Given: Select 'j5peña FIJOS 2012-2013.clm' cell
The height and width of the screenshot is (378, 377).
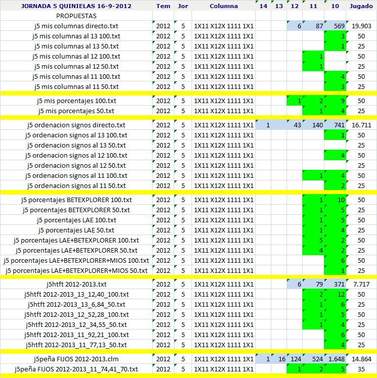Looking at the screenshot, I should [x=76, y=359].
